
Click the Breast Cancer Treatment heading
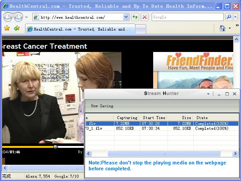click(x=44, y=46)
